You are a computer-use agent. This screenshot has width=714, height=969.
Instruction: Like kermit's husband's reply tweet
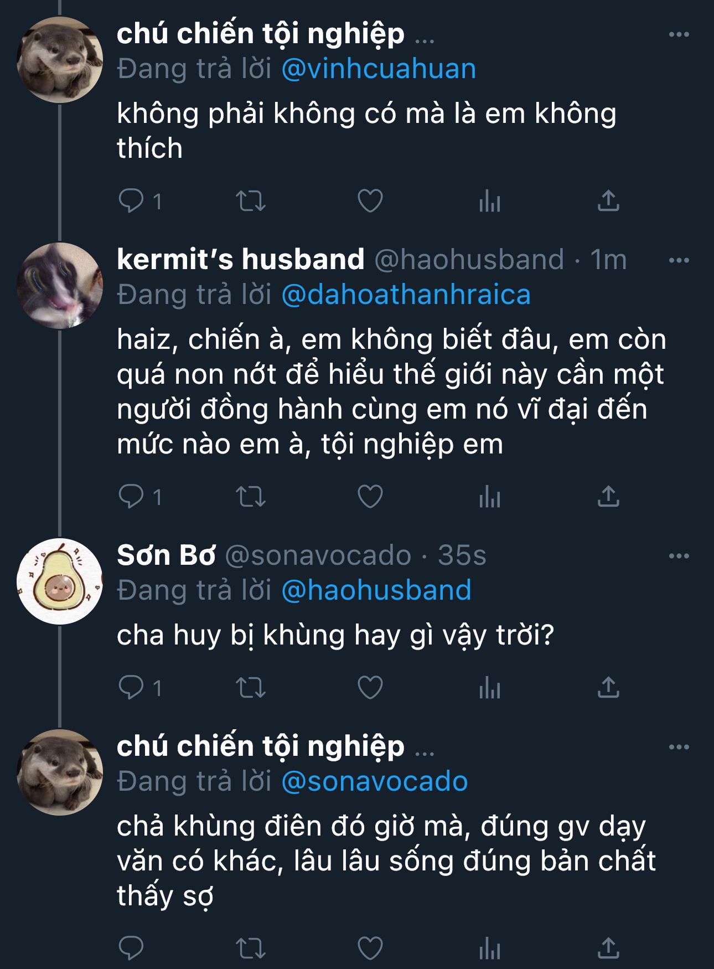[x=370, y=496]
